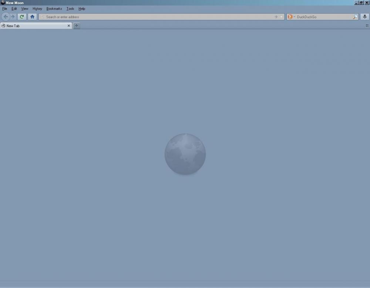
Task: Open the Edit menu
Action: coord(14,9)
